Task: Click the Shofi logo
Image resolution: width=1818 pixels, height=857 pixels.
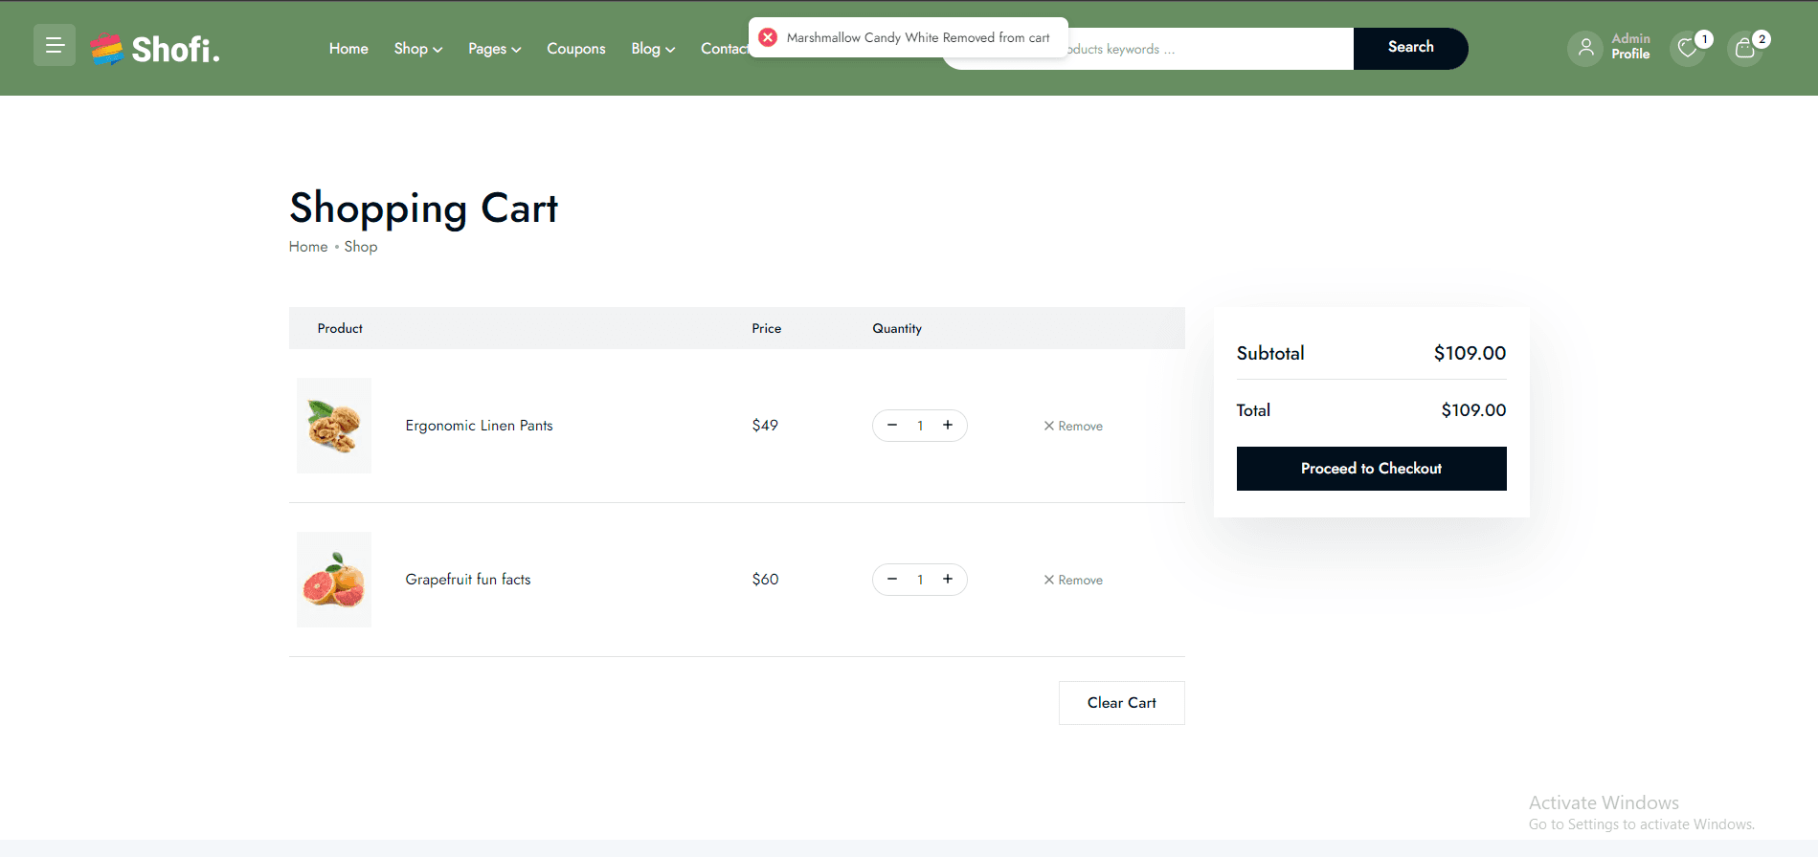Action: pyautogui.click(x=156, y=49)
